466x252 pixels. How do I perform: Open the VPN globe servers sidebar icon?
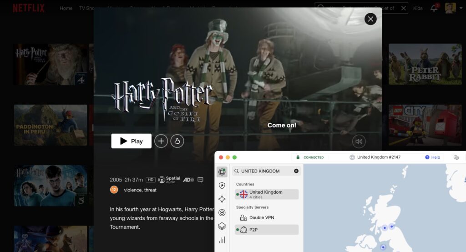click(222, 172)
